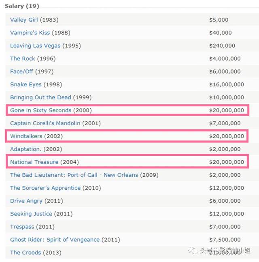Open The Croods (2013) link

pyautogui.click(x=25, y=253)
